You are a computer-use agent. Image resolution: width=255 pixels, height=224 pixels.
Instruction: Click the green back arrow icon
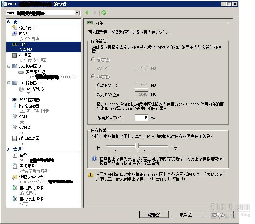click(87, 13)
